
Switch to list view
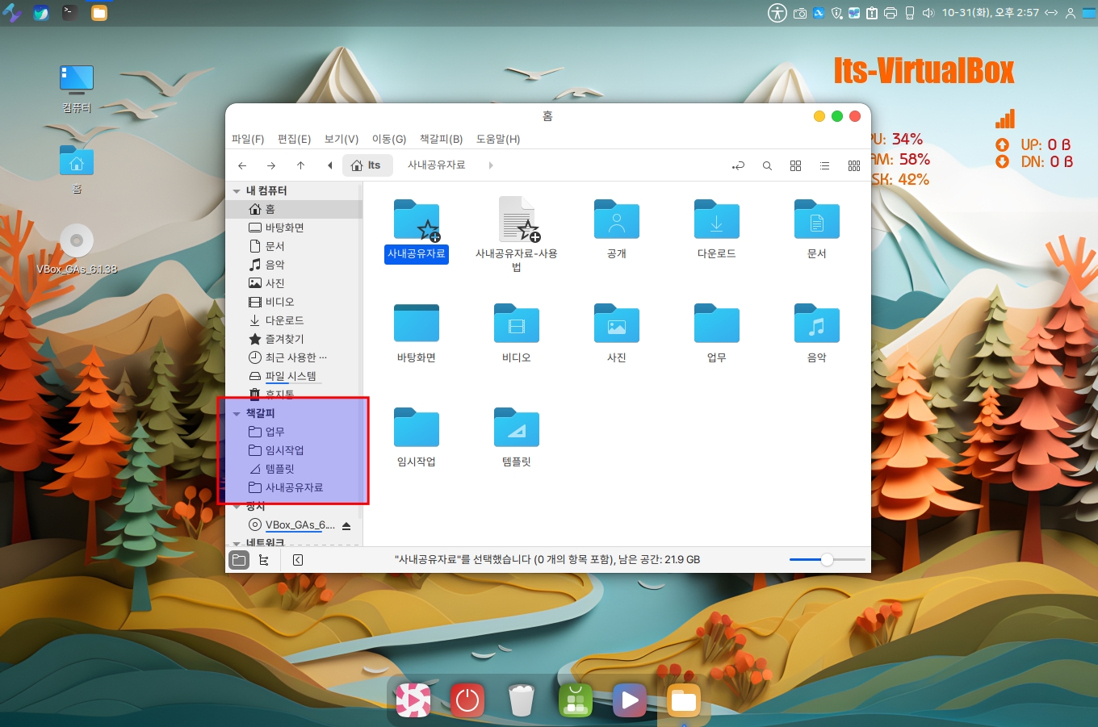pyautogui.click(x=824, y=165)
